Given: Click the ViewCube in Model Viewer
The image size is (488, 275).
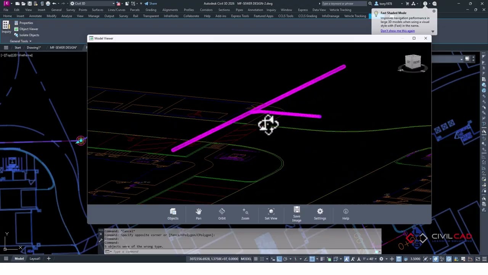Looking at the screenshot, I should click(x=413, y=61).
